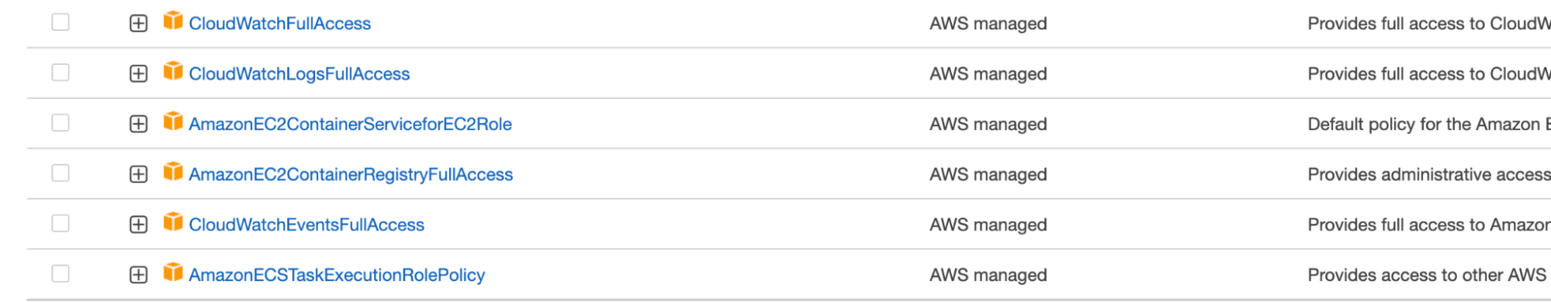The width and height of the screenshot is (1551, 302).
Task: Expand the CloudWatchEventsFullAccess policy row
Action: click(138, 225)
